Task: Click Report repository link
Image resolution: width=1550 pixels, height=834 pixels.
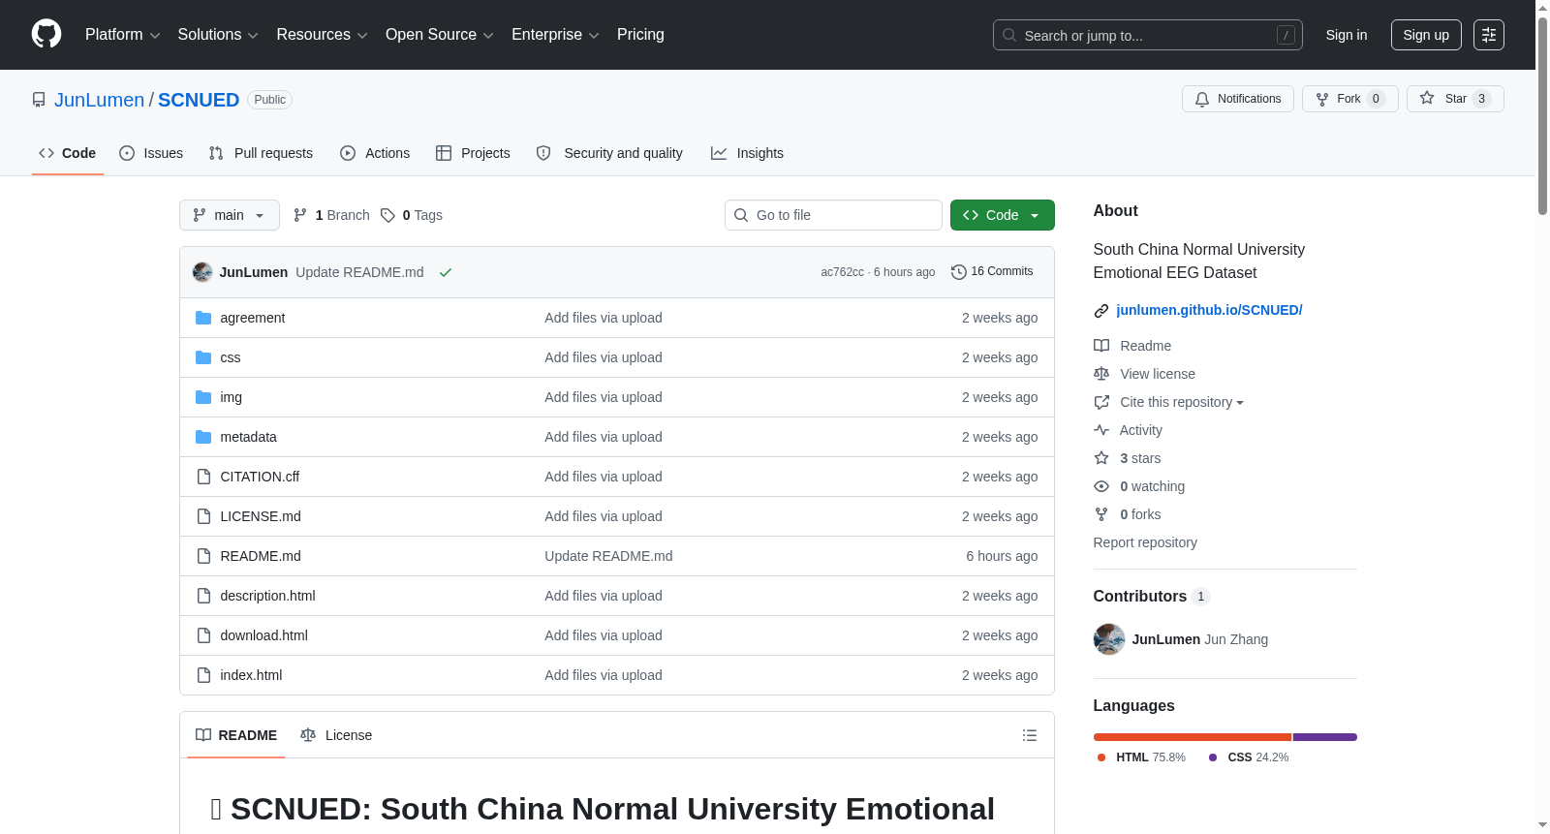Action: tap(1145, 542)
